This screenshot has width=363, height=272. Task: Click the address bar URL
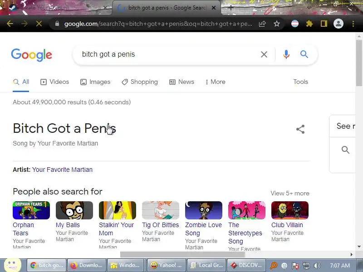158,24
